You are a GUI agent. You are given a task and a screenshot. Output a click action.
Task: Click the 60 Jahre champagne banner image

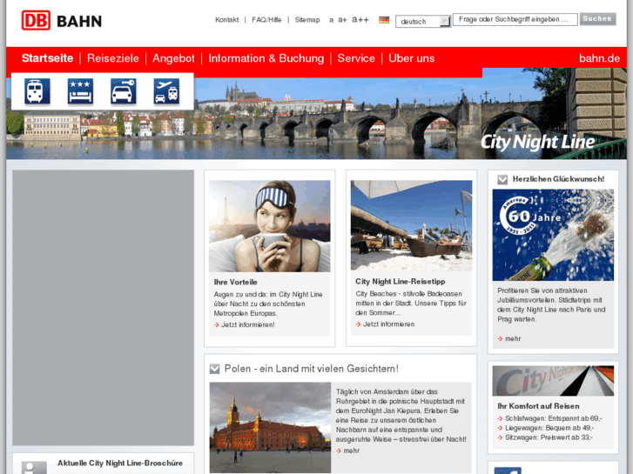click(x=553, y=235)
